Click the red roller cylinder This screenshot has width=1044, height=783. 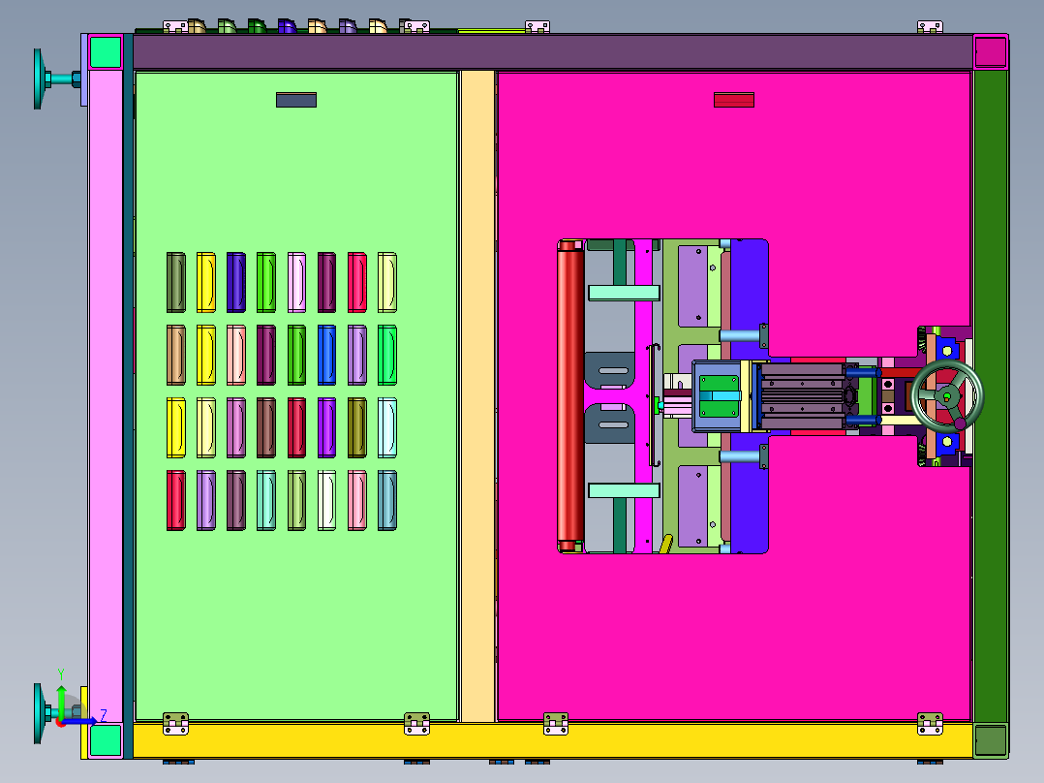(x=569, y=395)
